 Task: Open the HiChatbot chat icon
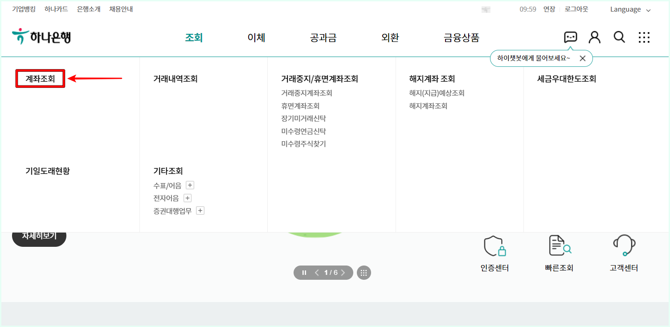click(570, 37)
